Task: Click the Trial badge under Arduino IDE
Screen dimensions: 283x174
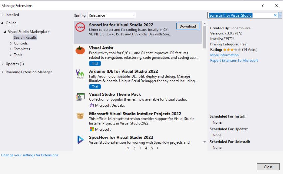Action: 95,87
